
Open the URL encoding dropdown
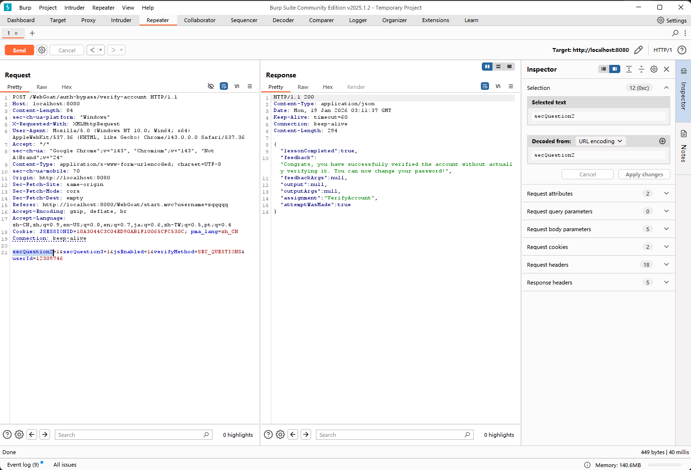[600, 141]
